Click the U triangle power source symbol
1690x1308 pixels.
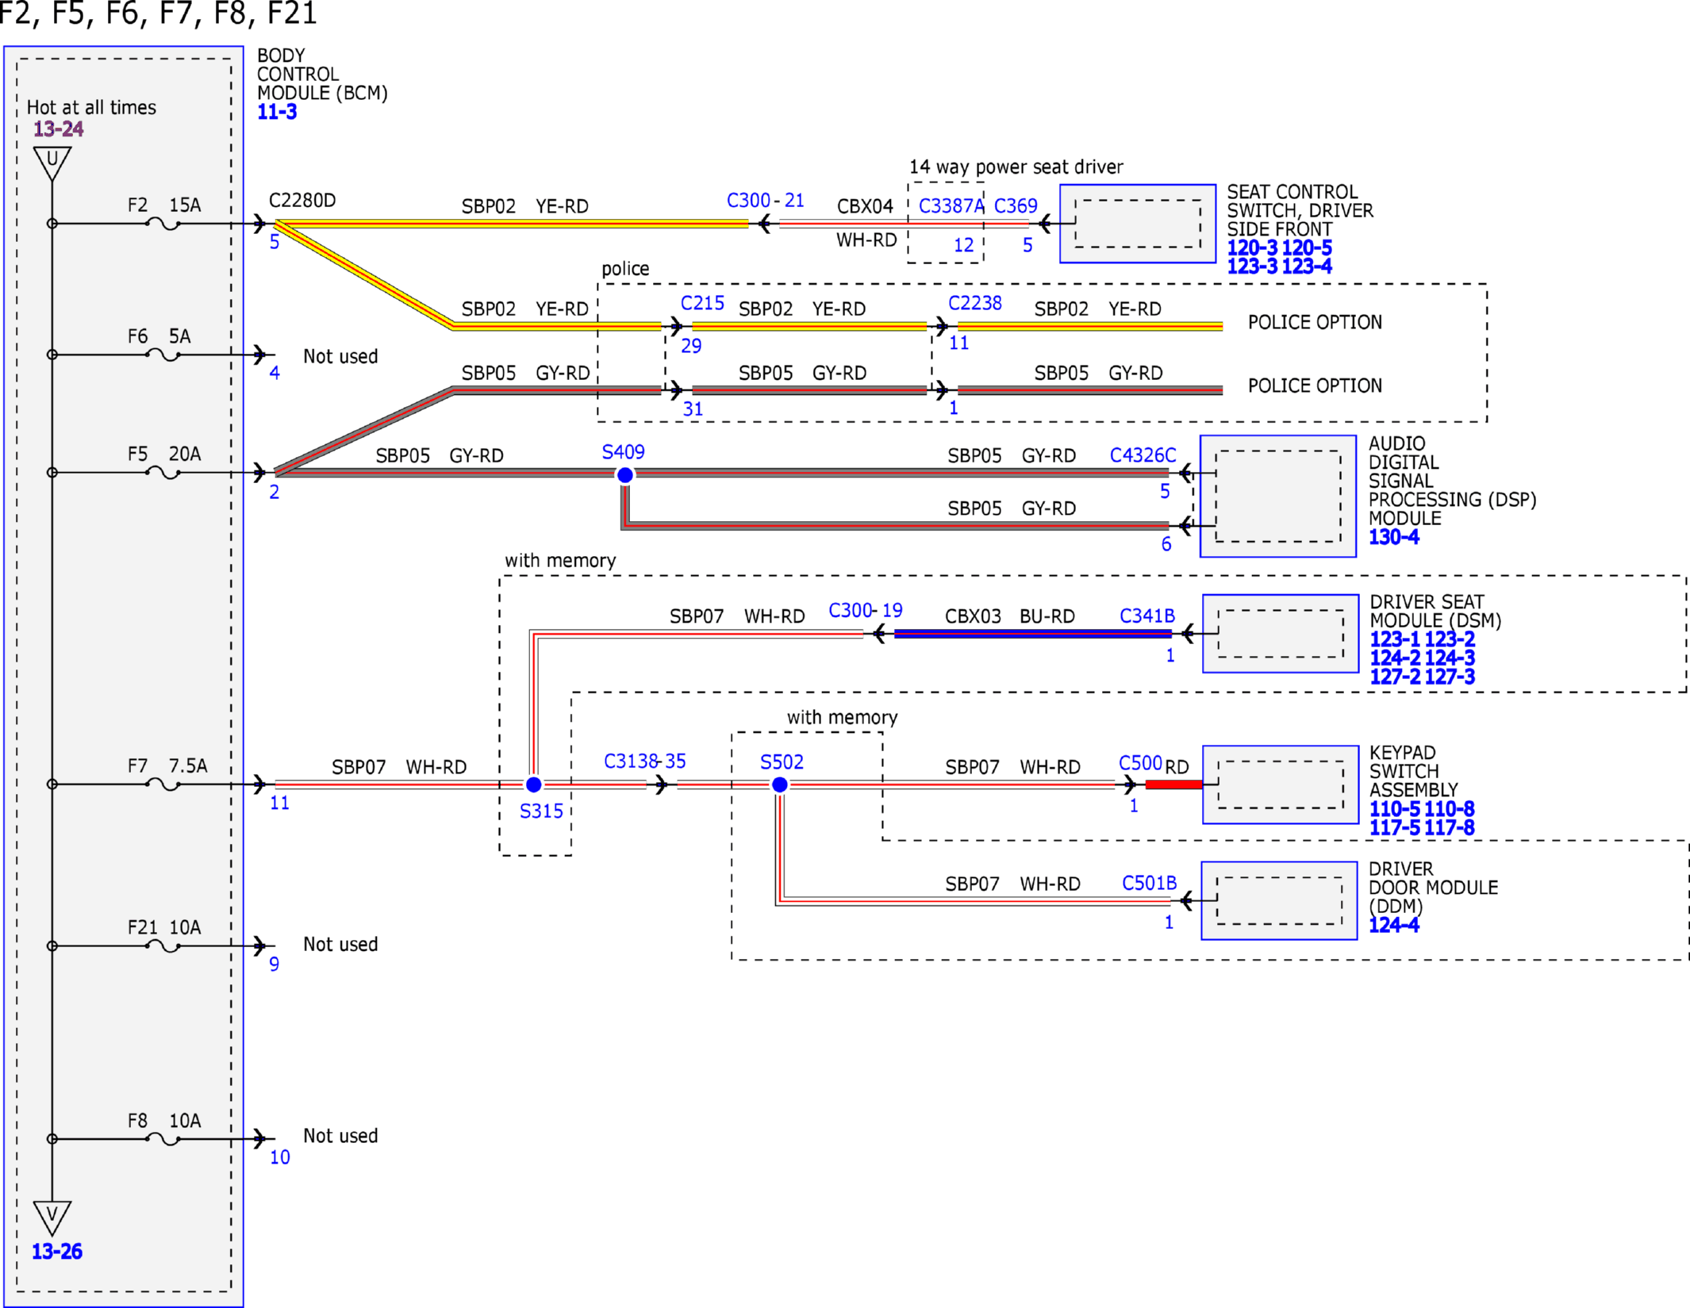[52, 163]
